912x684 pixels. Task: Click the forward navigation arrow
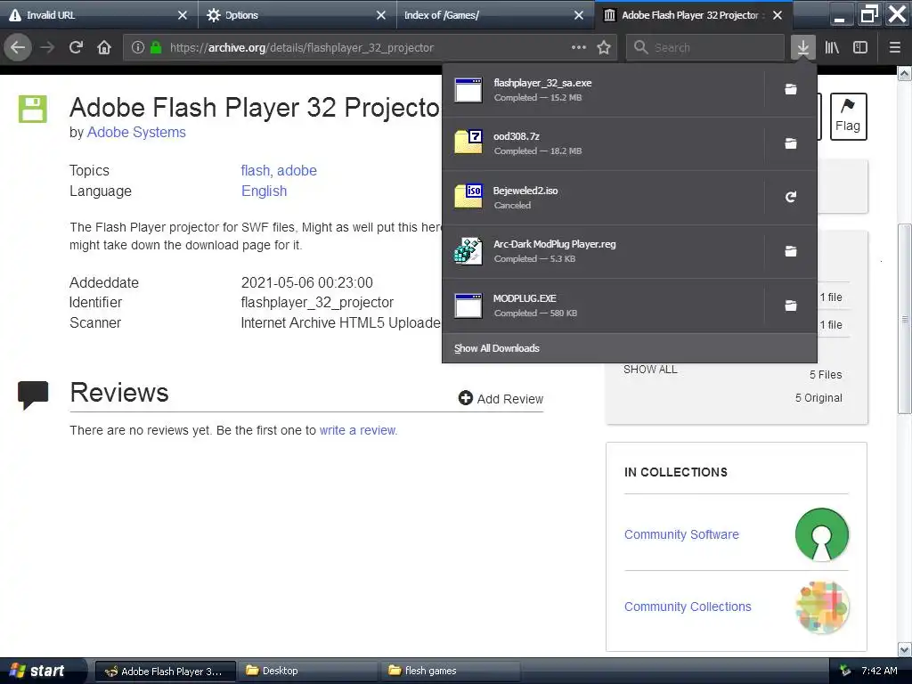(x=47, y=48)
